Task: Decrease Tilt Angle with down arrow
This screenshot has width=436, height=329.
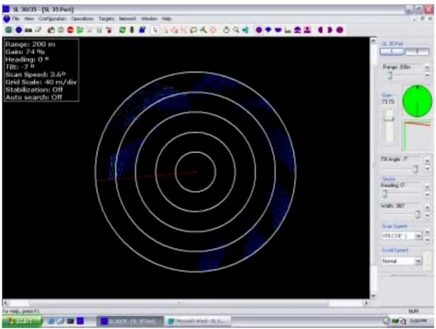Action: point(427,168)
